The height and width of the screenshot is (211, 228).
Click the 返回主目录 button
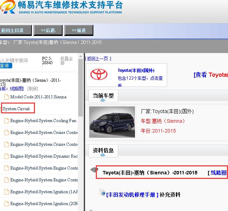pos(15,30)
